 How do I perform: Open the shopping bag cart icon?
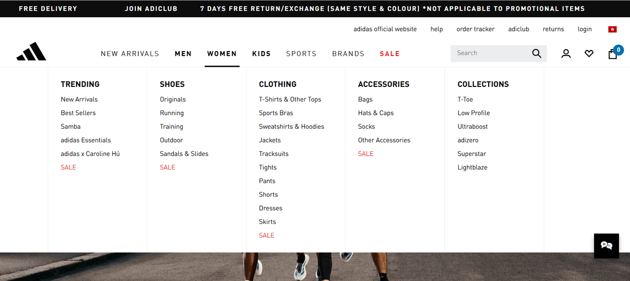[x=613, y=54]
